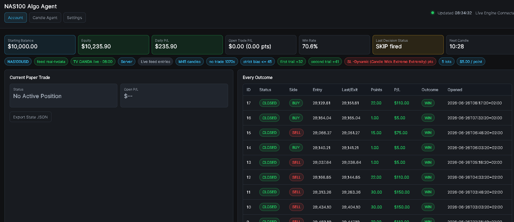This screenshot has height=222, width=514.
Task: Click the Server chip
Action: 127,61
